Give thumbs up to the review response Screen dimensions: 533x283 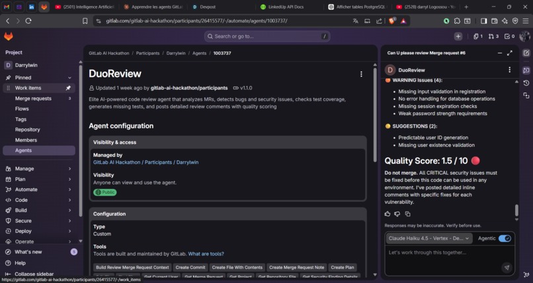pos(387,214)
